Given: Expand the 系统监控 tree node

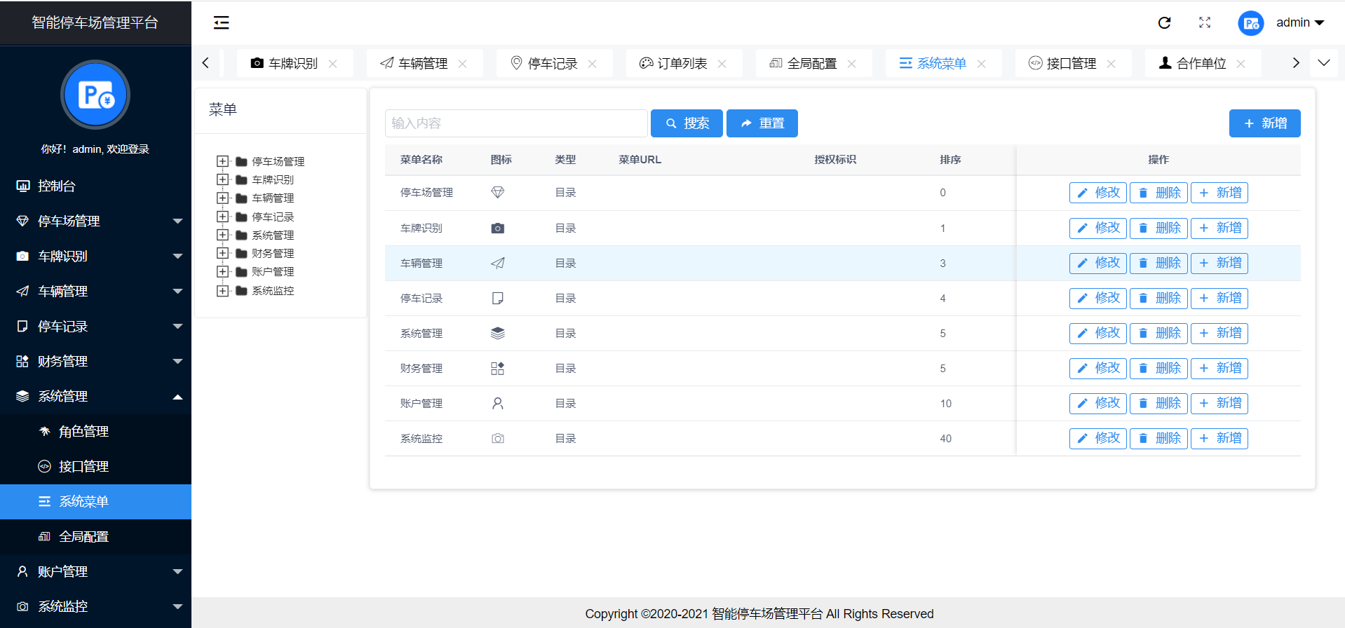Looking at the screenshot, I should tap(223, 291).
